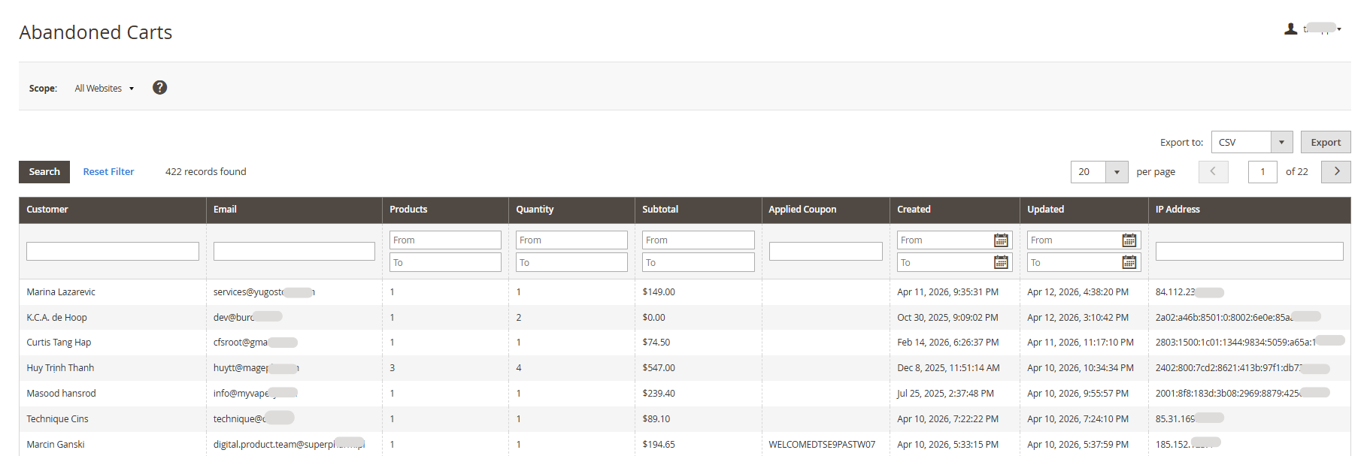
Task: Sort by IP Address column header
Action: coord(1250,210)
